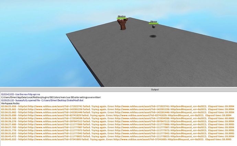Screen dimensions: 237x146
Task: Select the Workspace.Nodes output line
Action: (10, 103)
